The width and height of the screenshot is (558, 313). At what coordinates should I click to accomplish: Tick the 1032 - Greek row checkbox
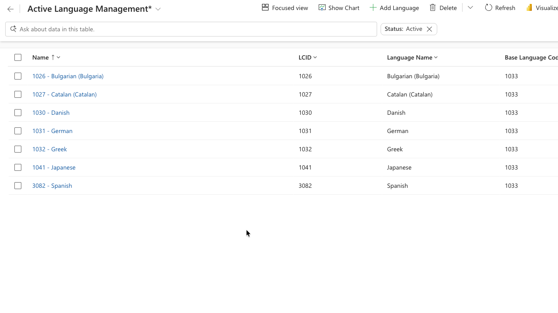pyautogui.click(x=18, y=149)
